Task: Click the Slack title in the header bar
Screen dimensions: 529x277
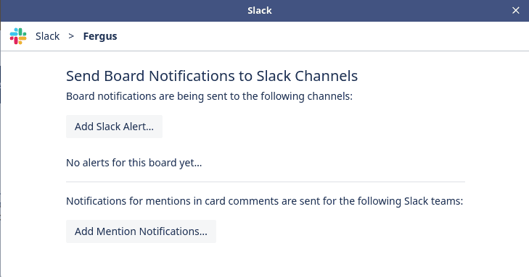Action: (260, 10)
